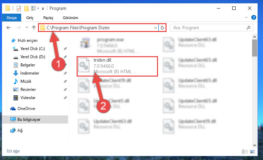Viewport: 263px width, 160px height.
Task: Select Yerel Disk (C:) in sidebar
Action: tap(32, 49)
